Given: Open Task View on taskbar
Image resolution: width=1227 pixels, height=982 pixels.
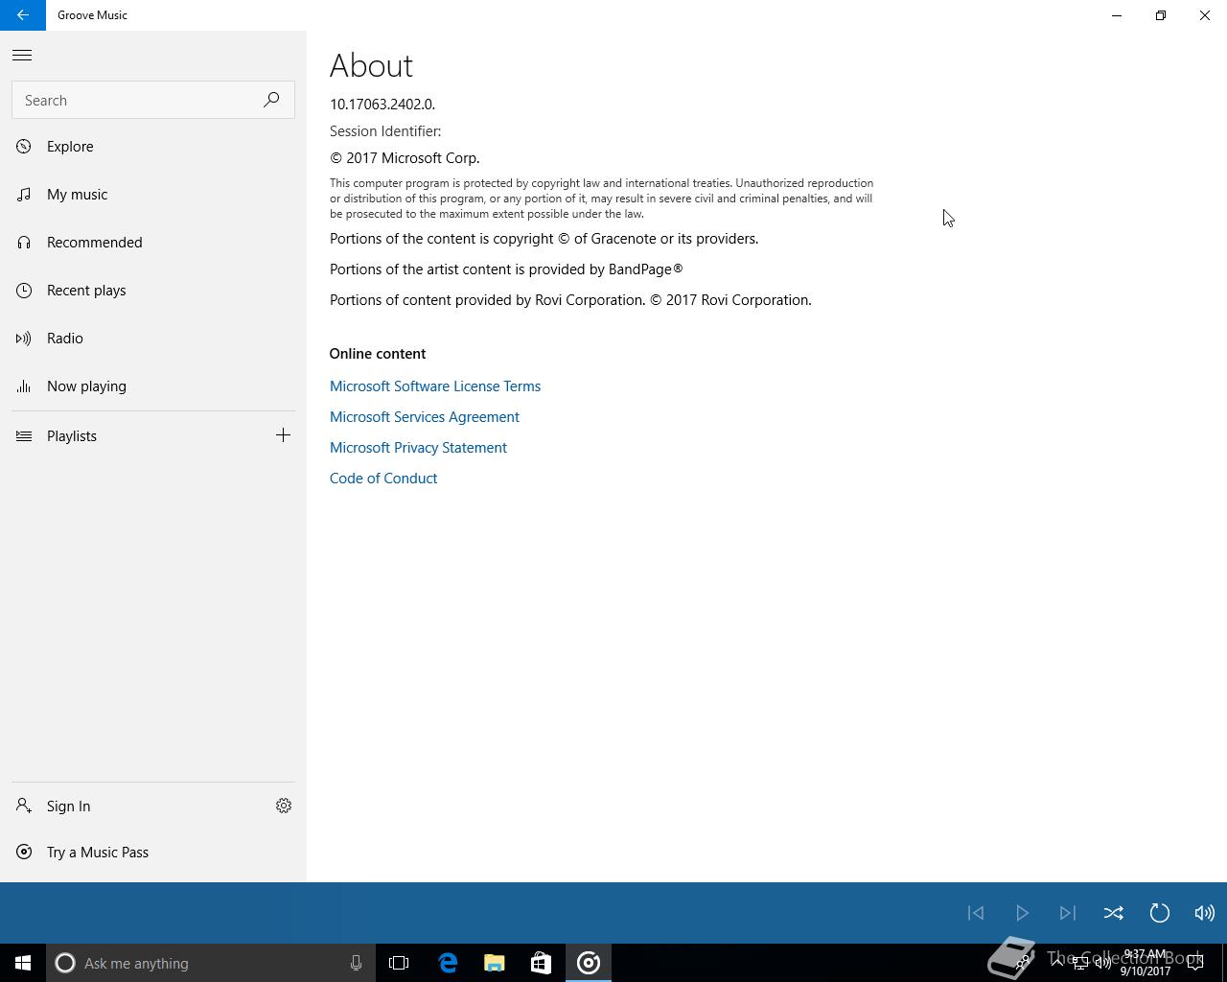Looking at the screenshot, I should [399, 963].
